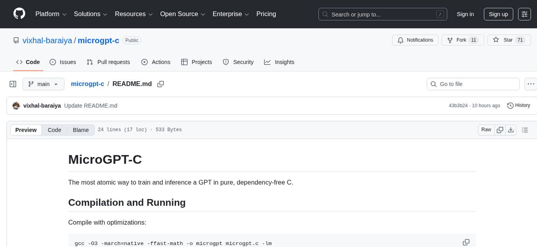Viewport: 537px width, 247px height.
Task: Copy the gcc compile command snippet
Action: (466, 242)
